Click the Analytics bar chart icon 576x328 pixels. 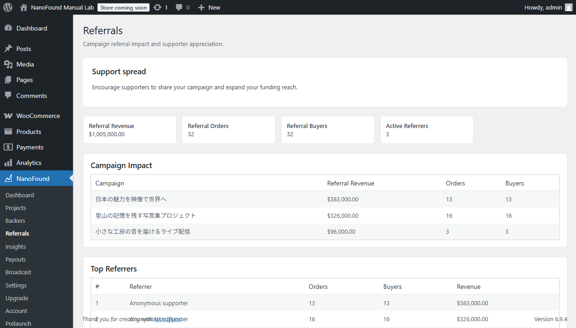click(x=8, y=163)
